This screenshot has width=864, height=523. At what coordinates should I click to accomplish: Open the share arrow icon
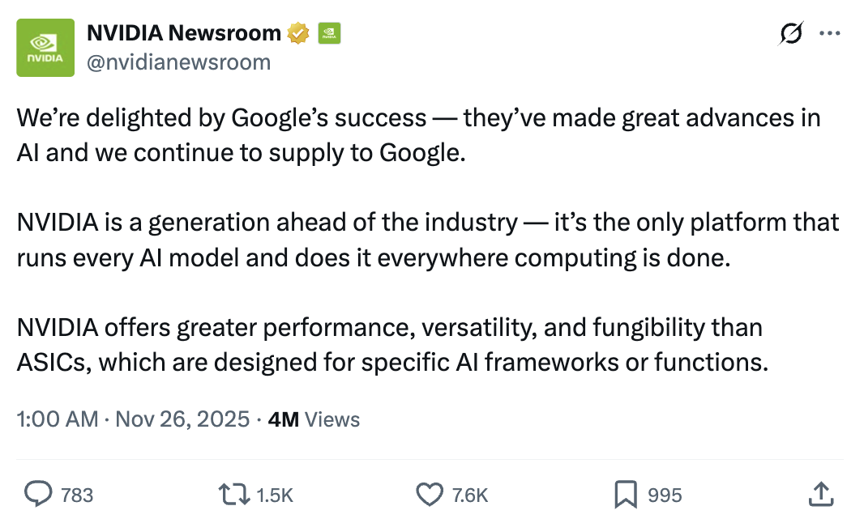820,493
